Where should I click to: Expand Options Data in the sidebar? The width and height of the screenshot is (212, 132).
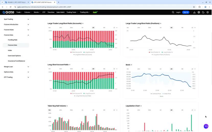[x=16, y=72]
